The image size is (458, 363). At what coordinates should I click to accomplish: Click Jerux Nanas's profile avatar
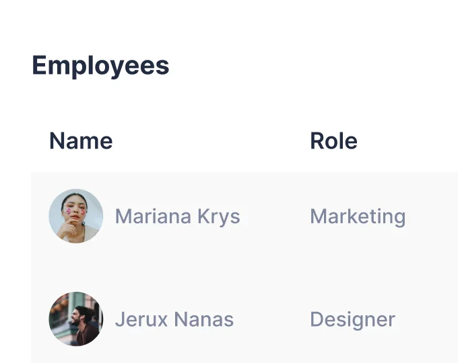click(x=76, y=319)
